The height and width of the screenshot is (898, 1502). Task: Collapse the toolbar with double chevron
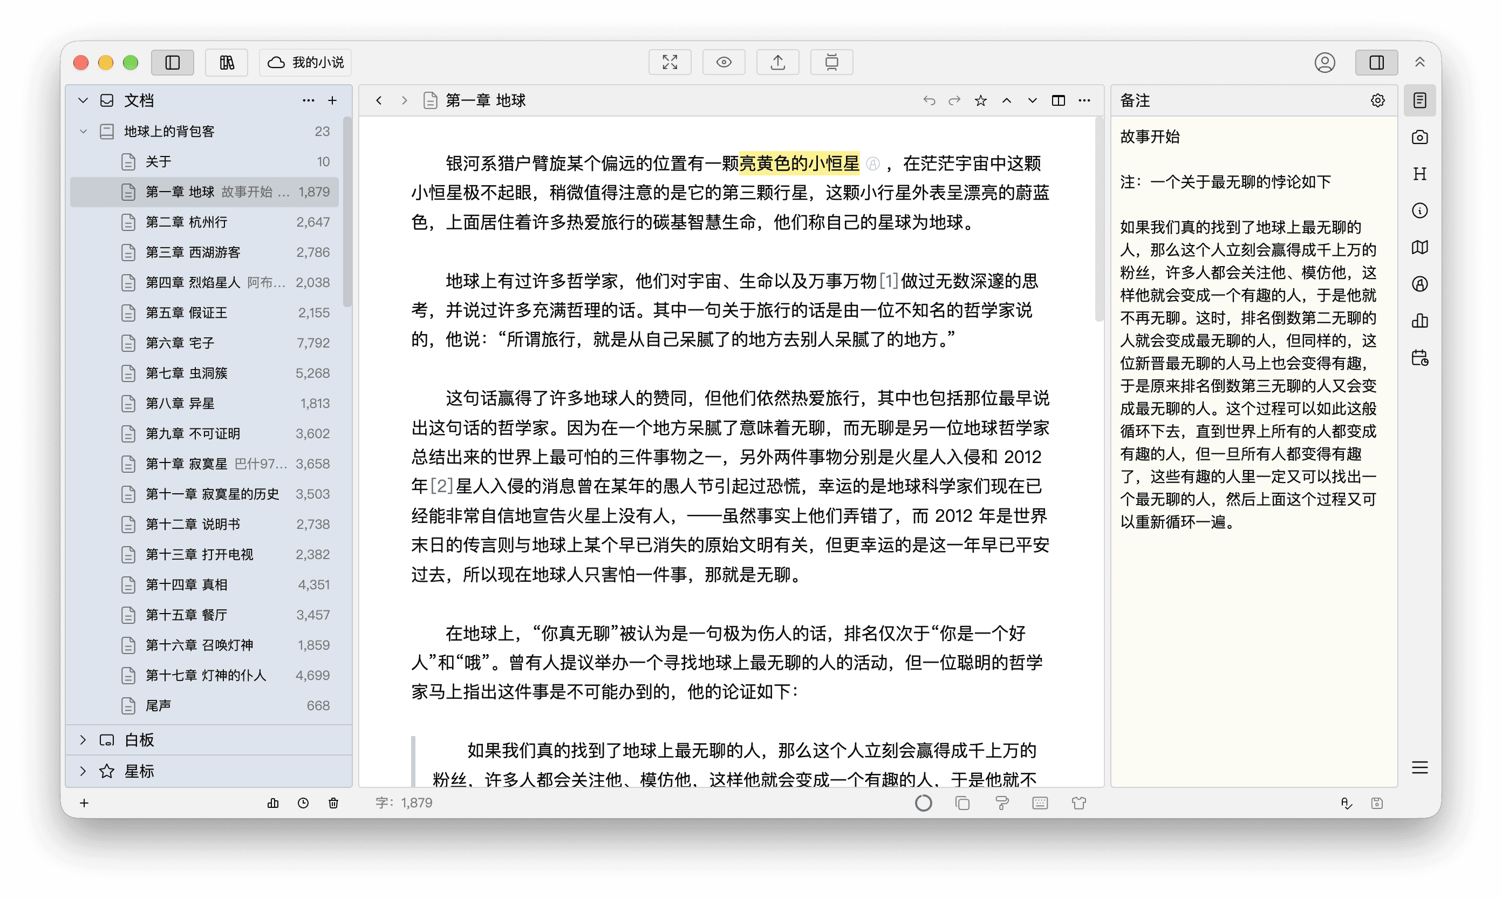(x=1420, y=62)
